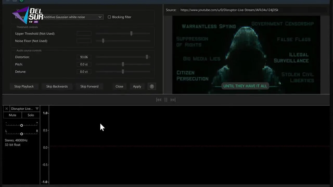
Task: Mute the Disruptor Live track
Action: [x=12, y=115]
